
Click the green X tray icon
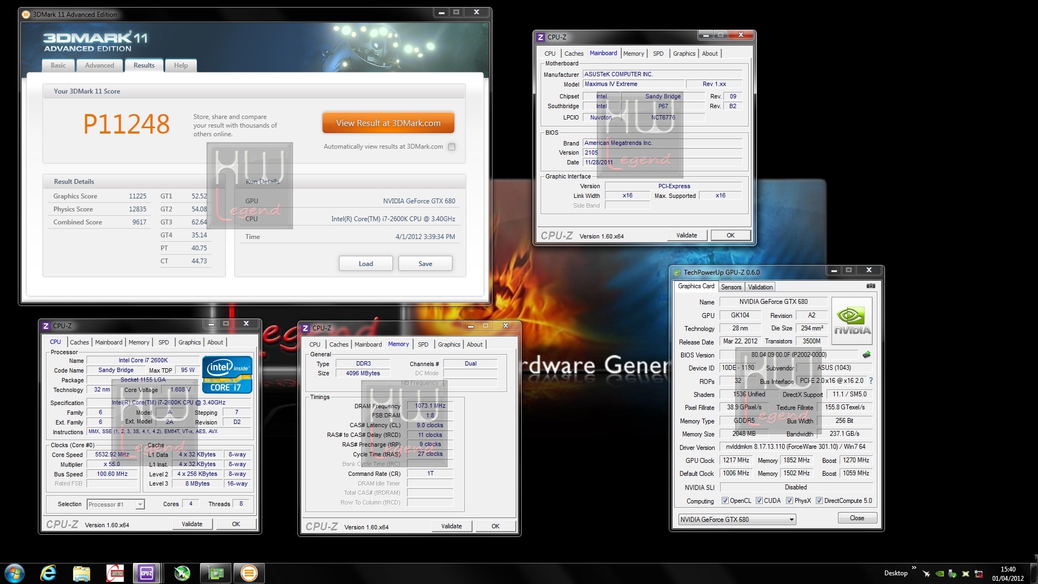966,574
